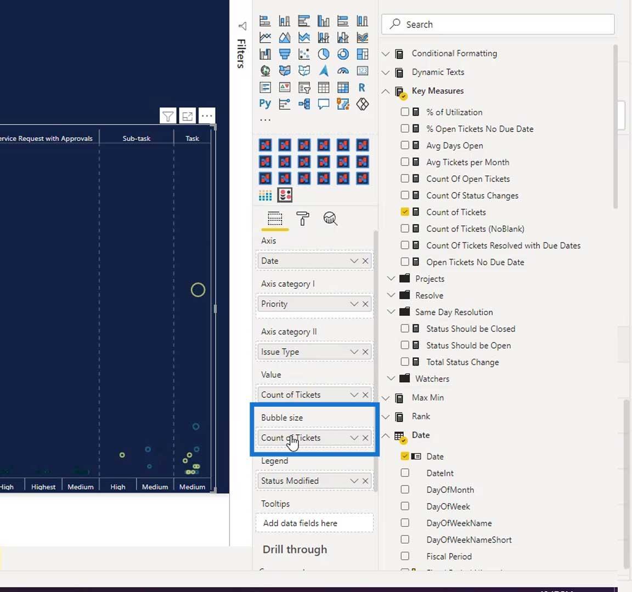
Task: Expand the Filters pane arrow
Action: 242,26
